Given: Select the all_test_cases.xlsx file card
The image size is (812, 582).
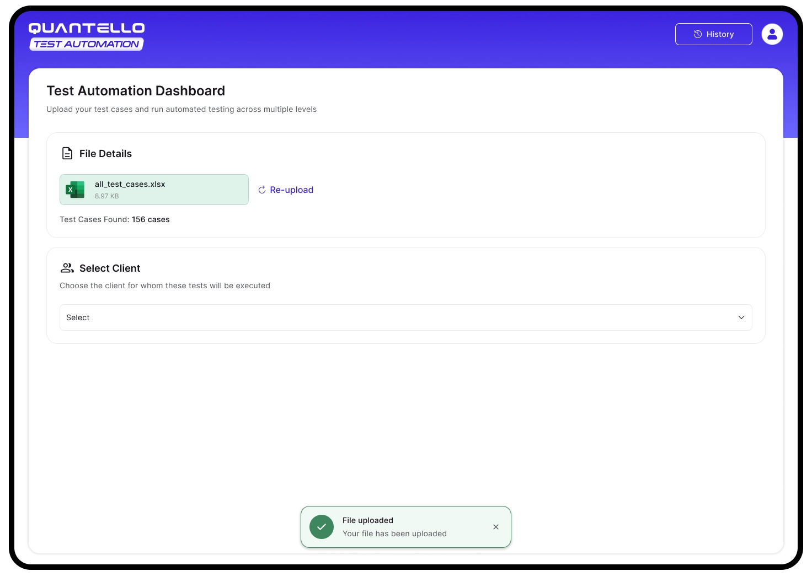Looking at the screenshot, I should pos(154,190).
